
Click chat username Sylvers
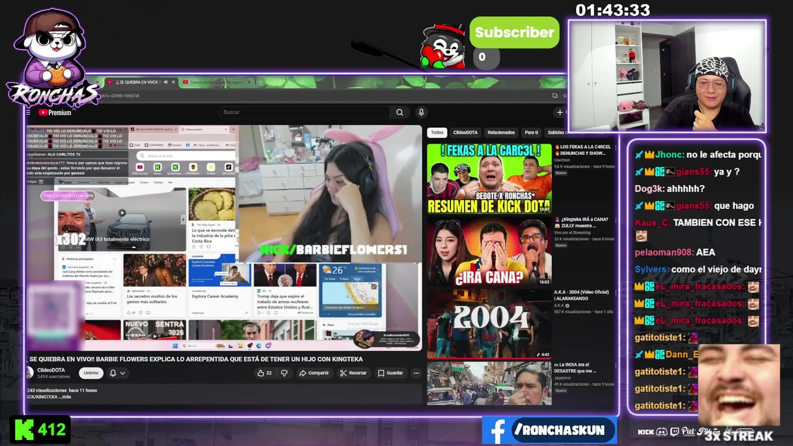tap(652, 269)
